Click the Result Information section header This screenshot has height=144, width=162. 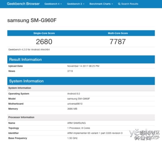point(25,60)
